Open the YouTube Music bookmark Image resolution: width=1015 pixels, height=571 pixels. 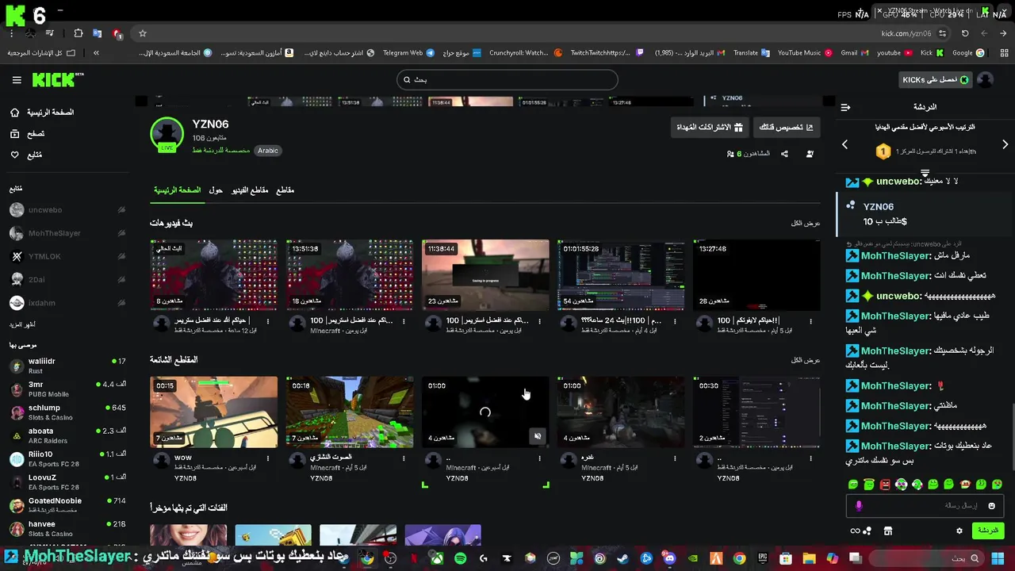coord(805,53)
